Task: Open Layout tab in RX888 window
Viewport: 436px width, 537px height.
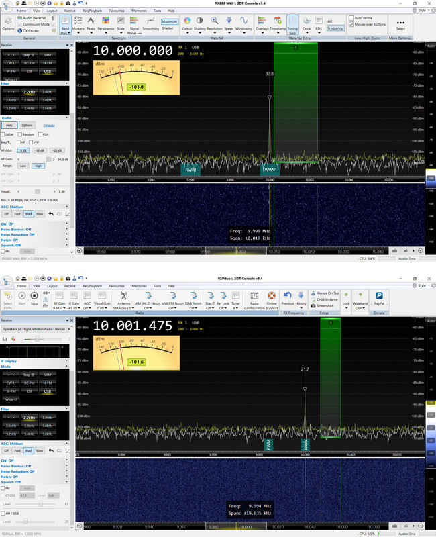Action: [52, 11]
